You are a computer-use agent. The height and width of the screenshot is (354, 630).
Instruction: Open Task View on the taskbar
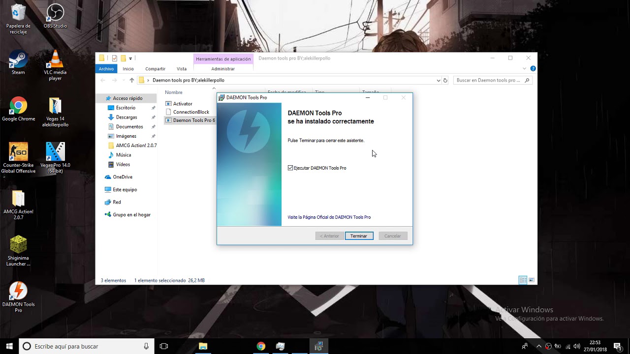[164, 346]
